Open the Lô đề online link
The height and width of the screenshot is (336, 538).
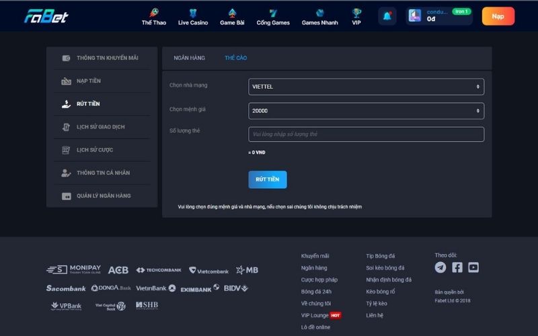click(x=315, y=327)
